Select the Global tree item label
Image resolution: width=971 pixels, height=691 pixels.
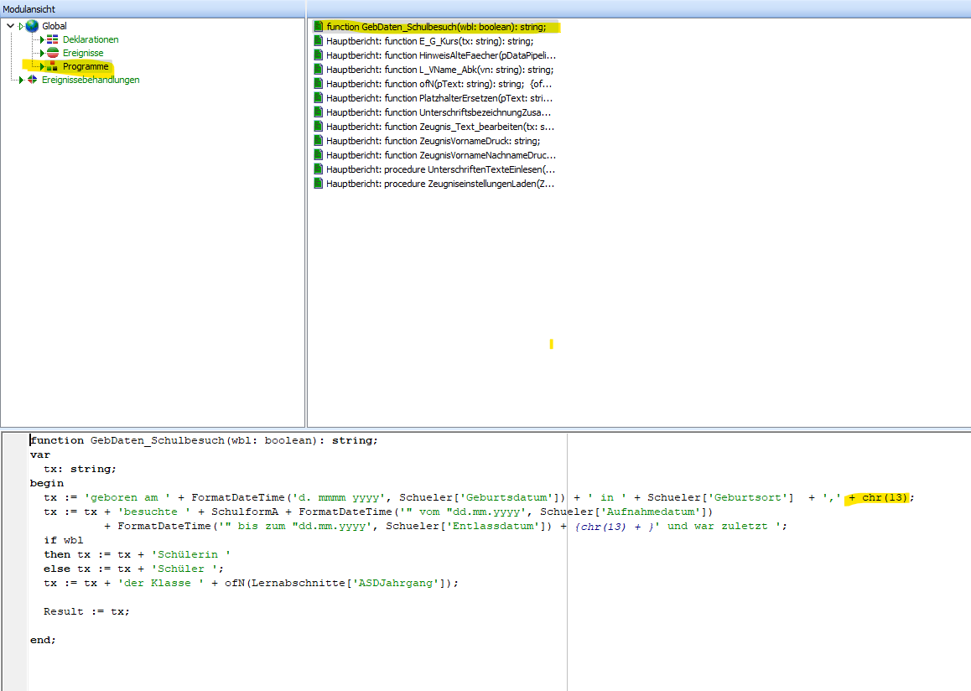coord(55,26)
